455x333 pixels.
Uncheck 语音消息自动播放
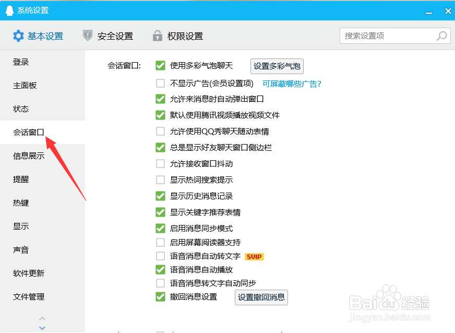[x=161, y=270]
